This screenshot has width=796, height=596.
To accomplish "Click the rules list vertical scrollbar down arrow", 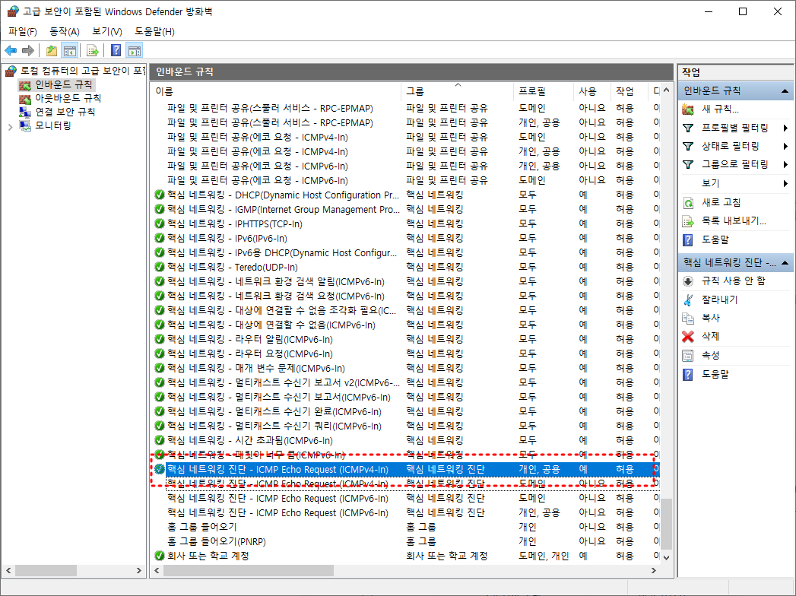I will 666,557.
